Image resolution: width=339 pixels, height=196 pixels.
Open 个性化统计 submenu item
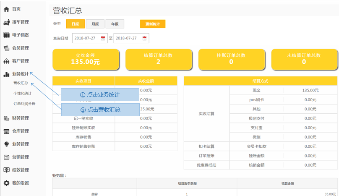[22, 93]
